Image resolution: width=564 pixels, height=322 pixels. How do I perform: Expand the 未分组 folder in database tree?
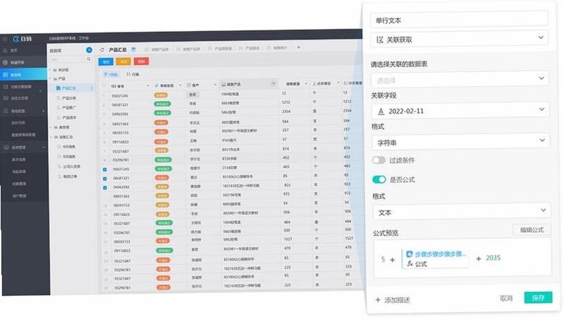(x=50, y=69)
